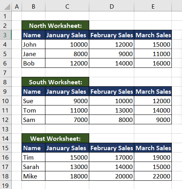
Task: Select column A header
Action: 17,7
